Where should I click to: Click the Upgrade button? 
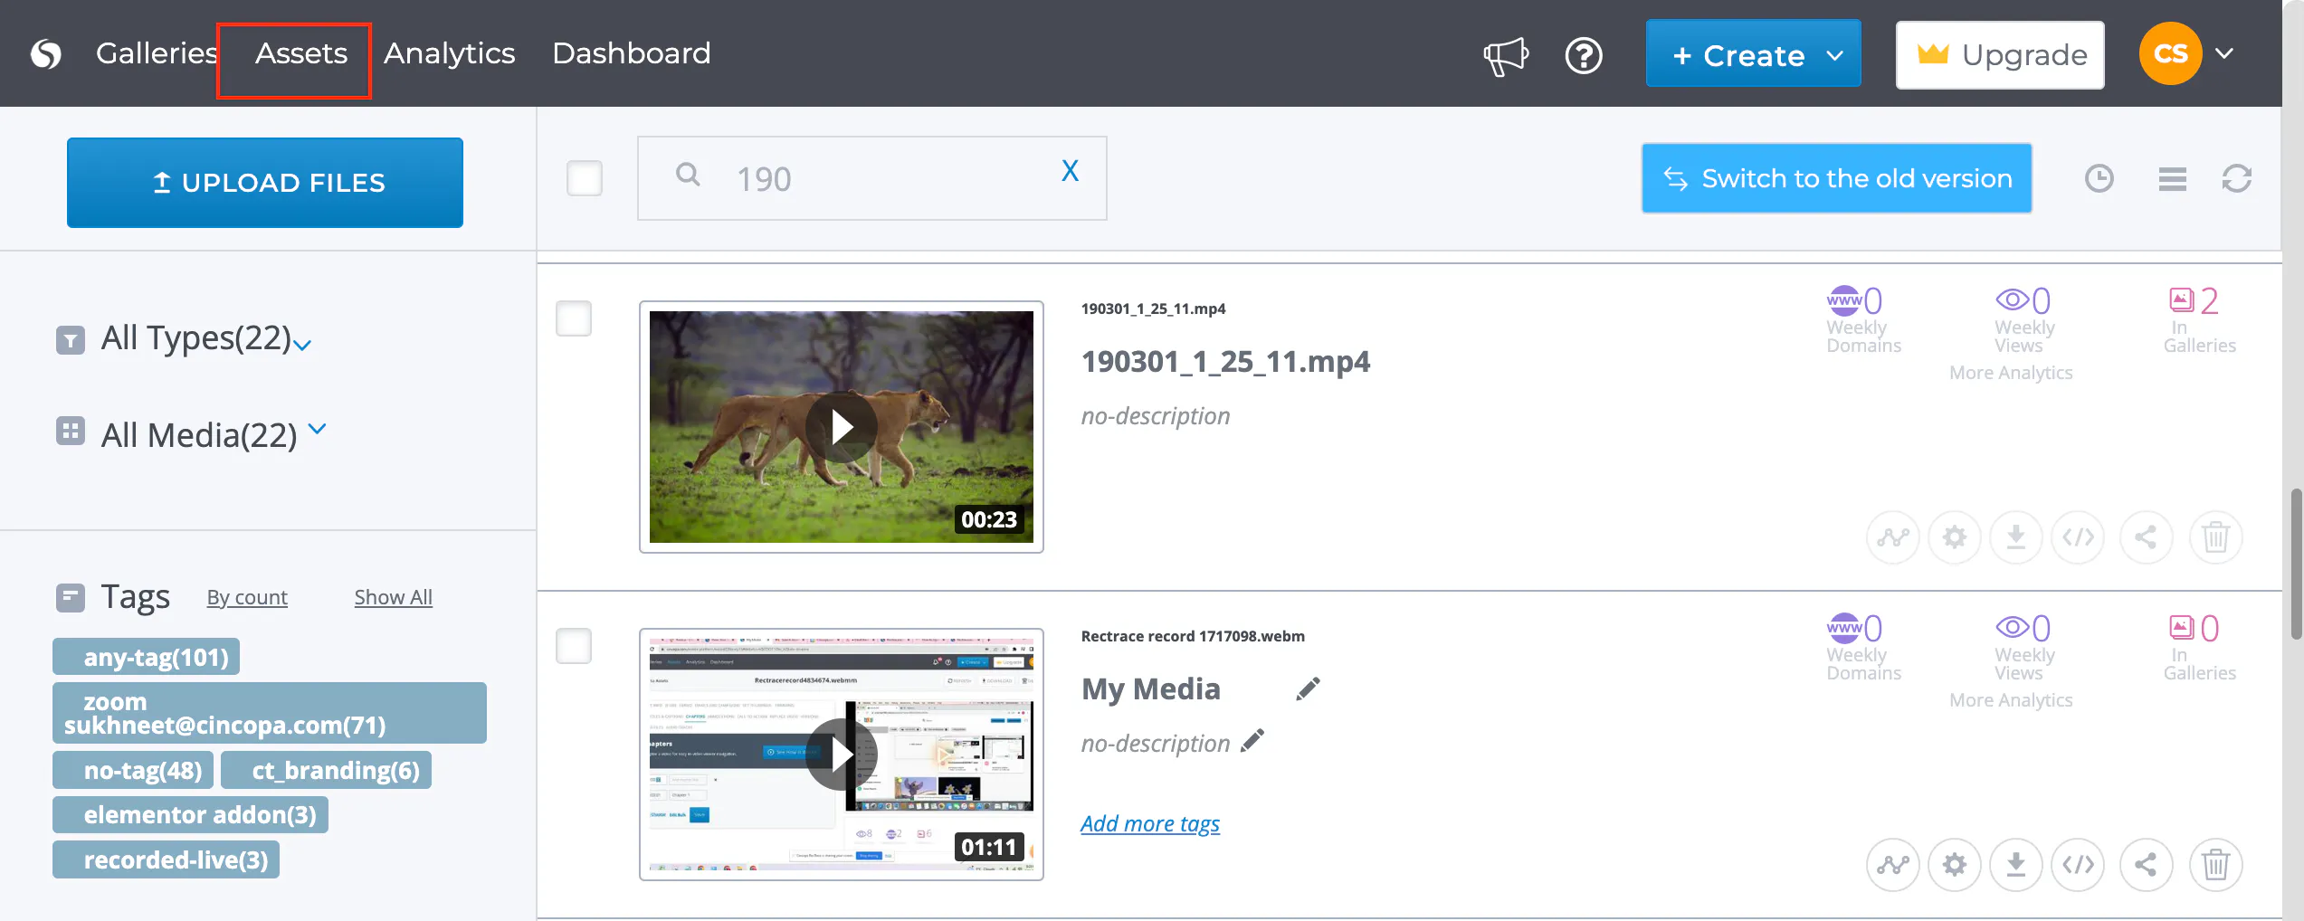2000,55
